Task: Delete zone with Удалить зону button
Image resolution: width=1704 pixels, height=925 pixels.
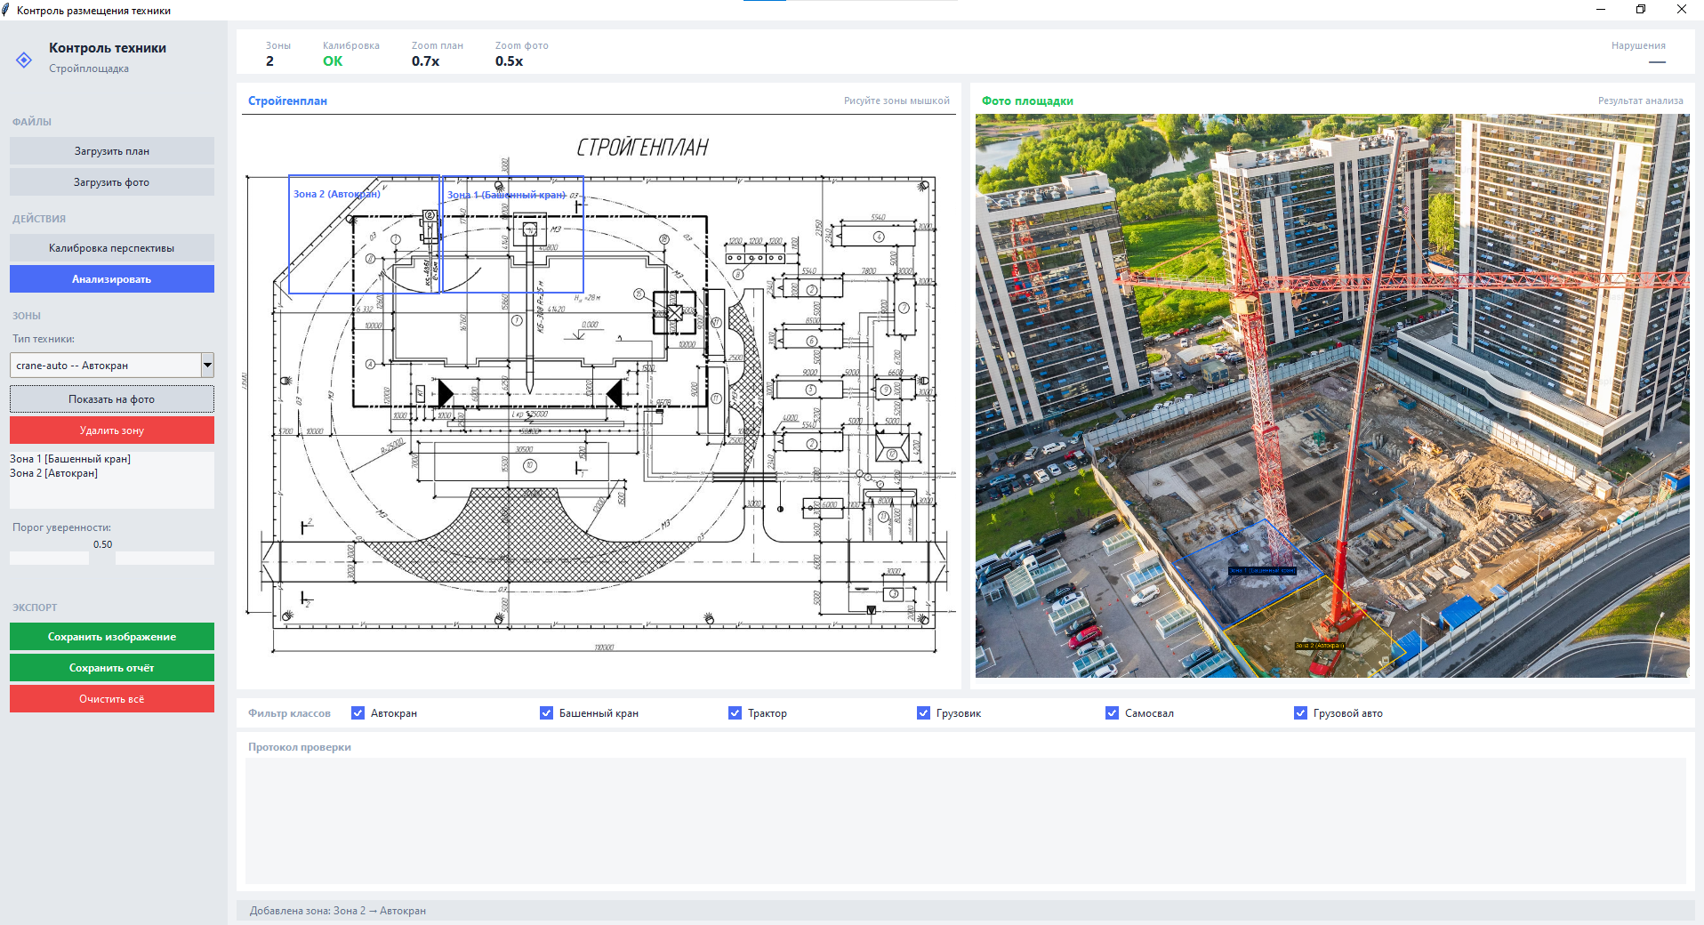Action: click(x=112, y=430)
